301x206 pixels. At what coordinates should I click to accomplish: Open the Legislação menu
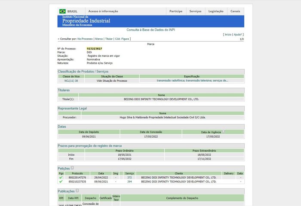(216, 11)
